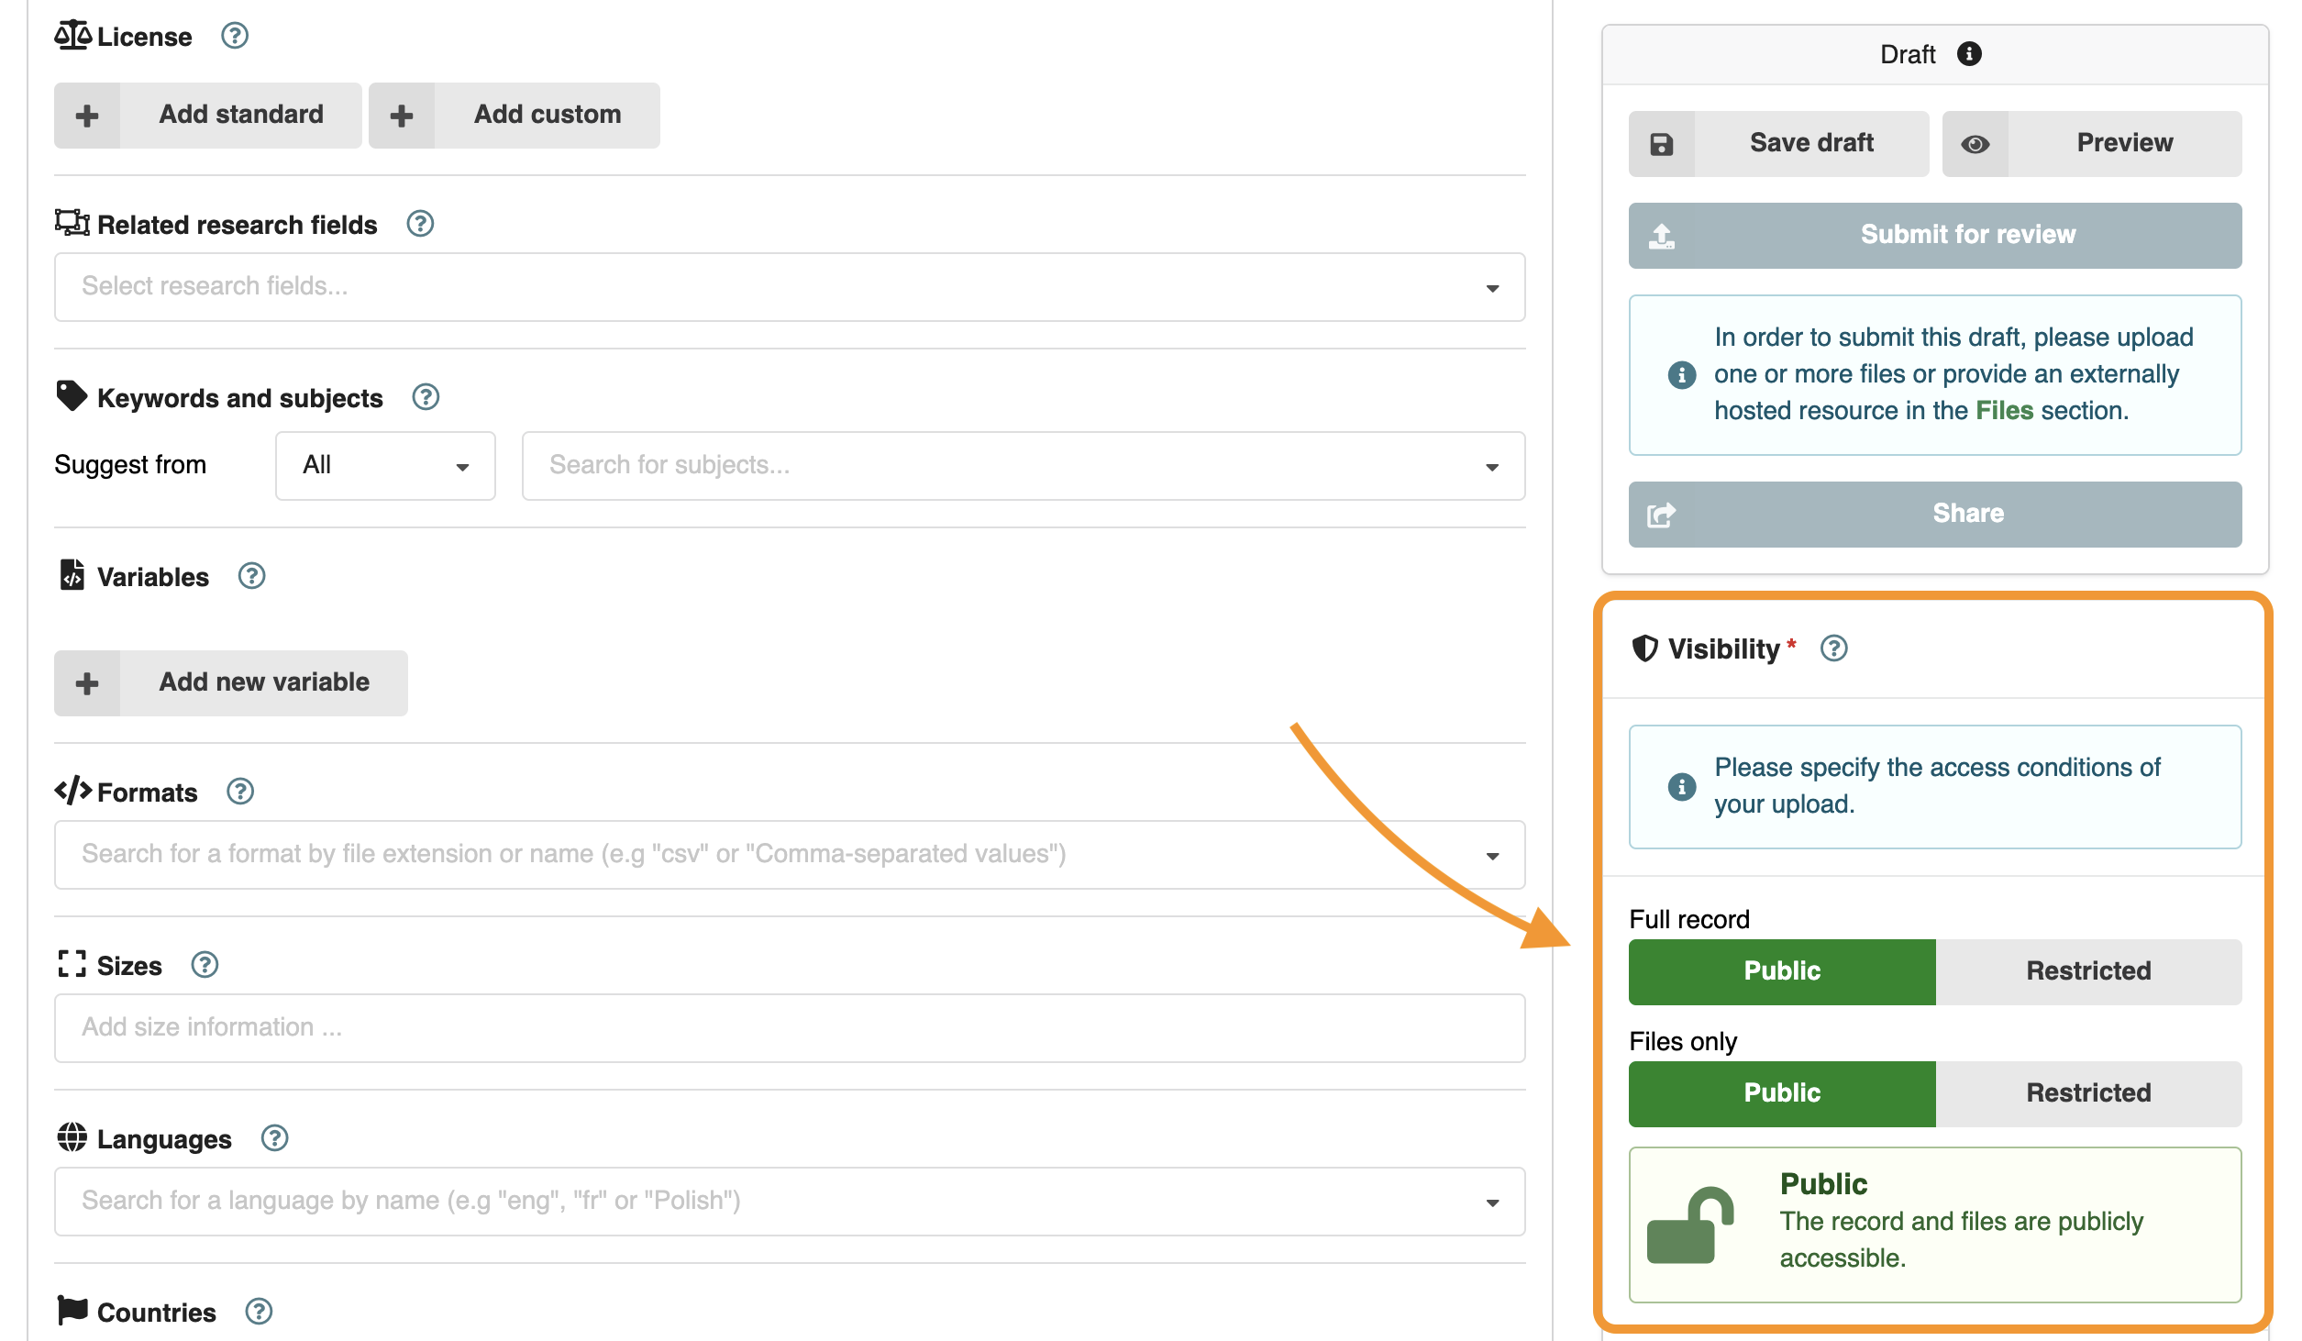
Task: Open the Suggest from All dropdown
Action: coord(385,466)
